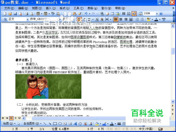
Task: Open the Line Style picker
Action: pos(119,124)
